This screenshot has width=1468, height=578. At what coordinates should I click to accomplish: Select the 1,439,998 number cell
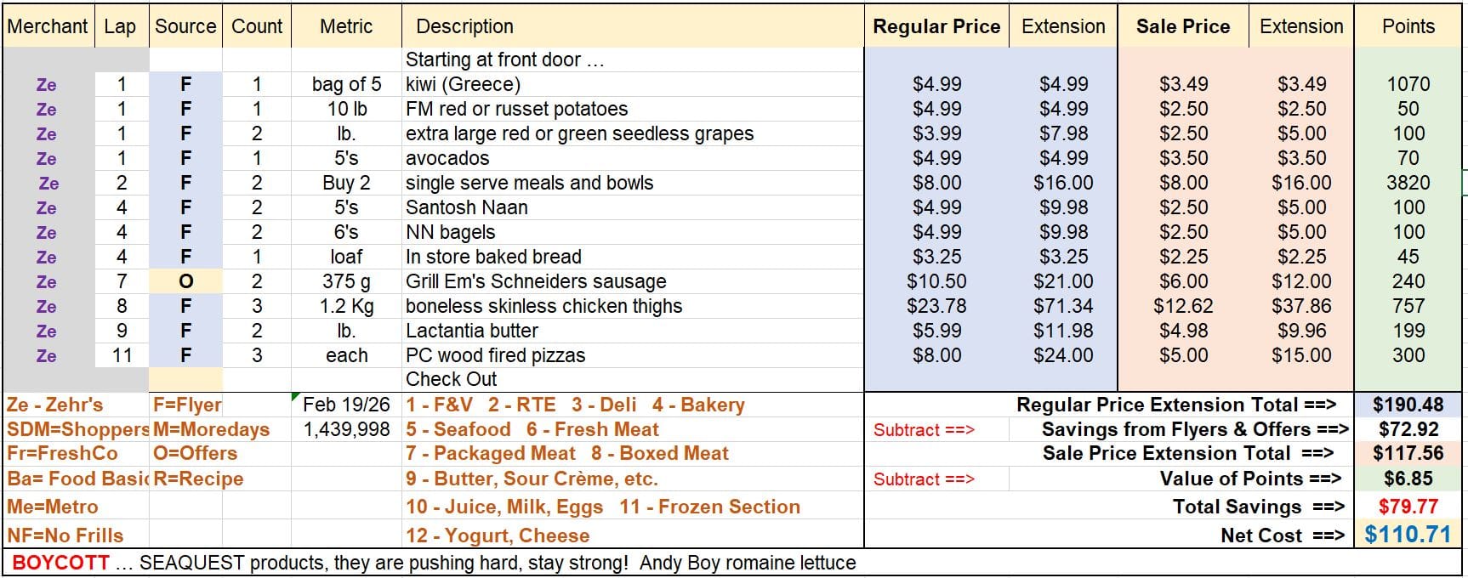click(346, 429)
